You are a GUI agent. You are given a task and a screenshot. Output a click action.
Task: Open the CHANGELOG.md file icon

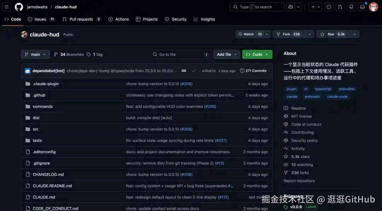click(x=28, y=175)
